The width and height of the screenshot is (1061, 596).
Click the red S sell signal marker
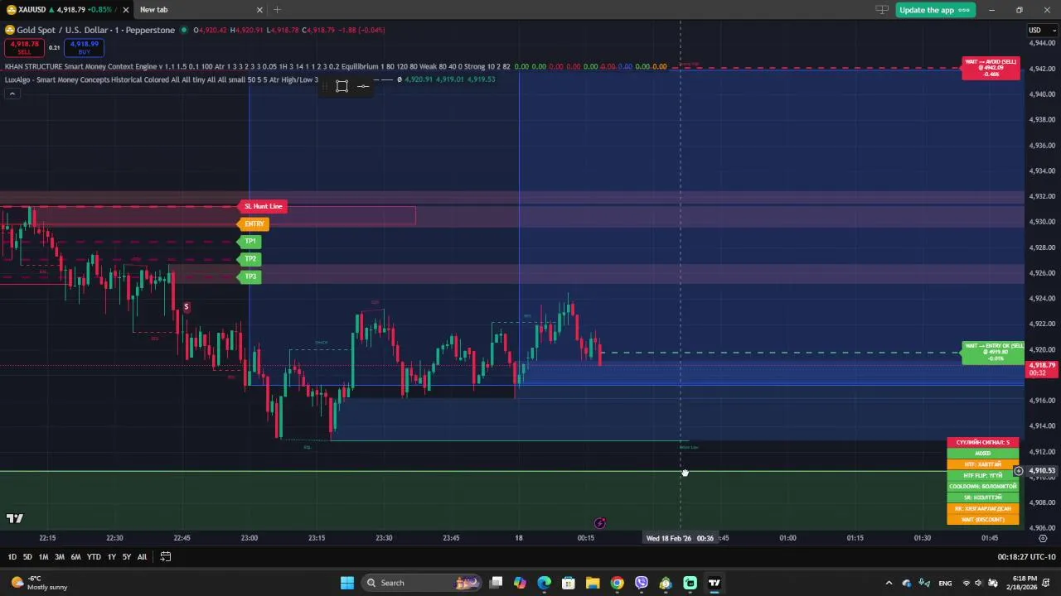[x=186, y=307]
